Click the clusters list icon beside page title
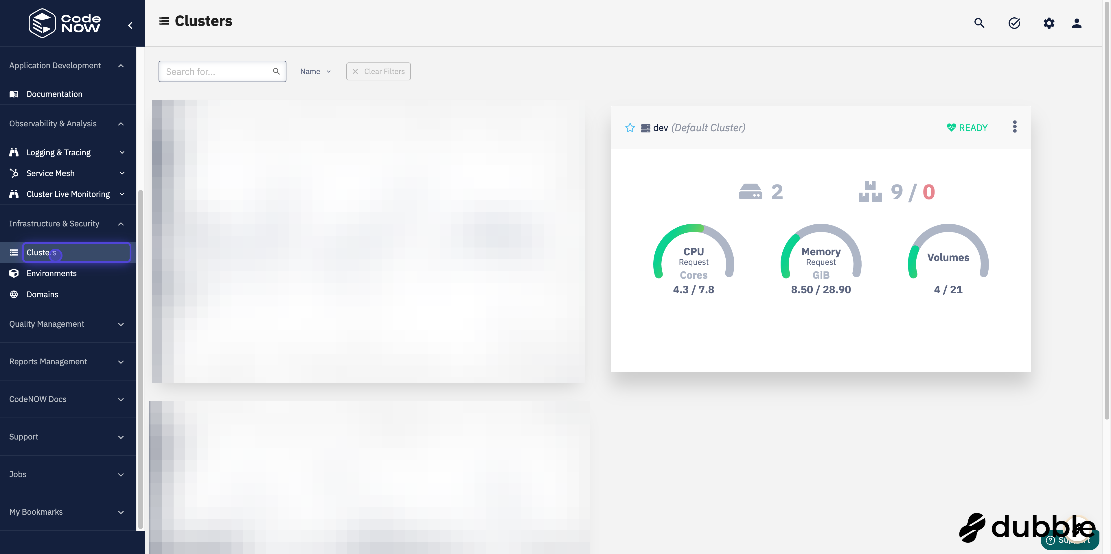 point(164,21)
